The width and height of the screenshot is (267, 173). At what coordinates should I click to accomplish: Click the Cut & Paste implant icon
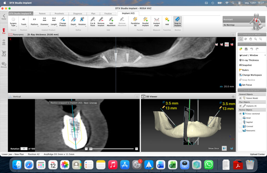[93, 20]
